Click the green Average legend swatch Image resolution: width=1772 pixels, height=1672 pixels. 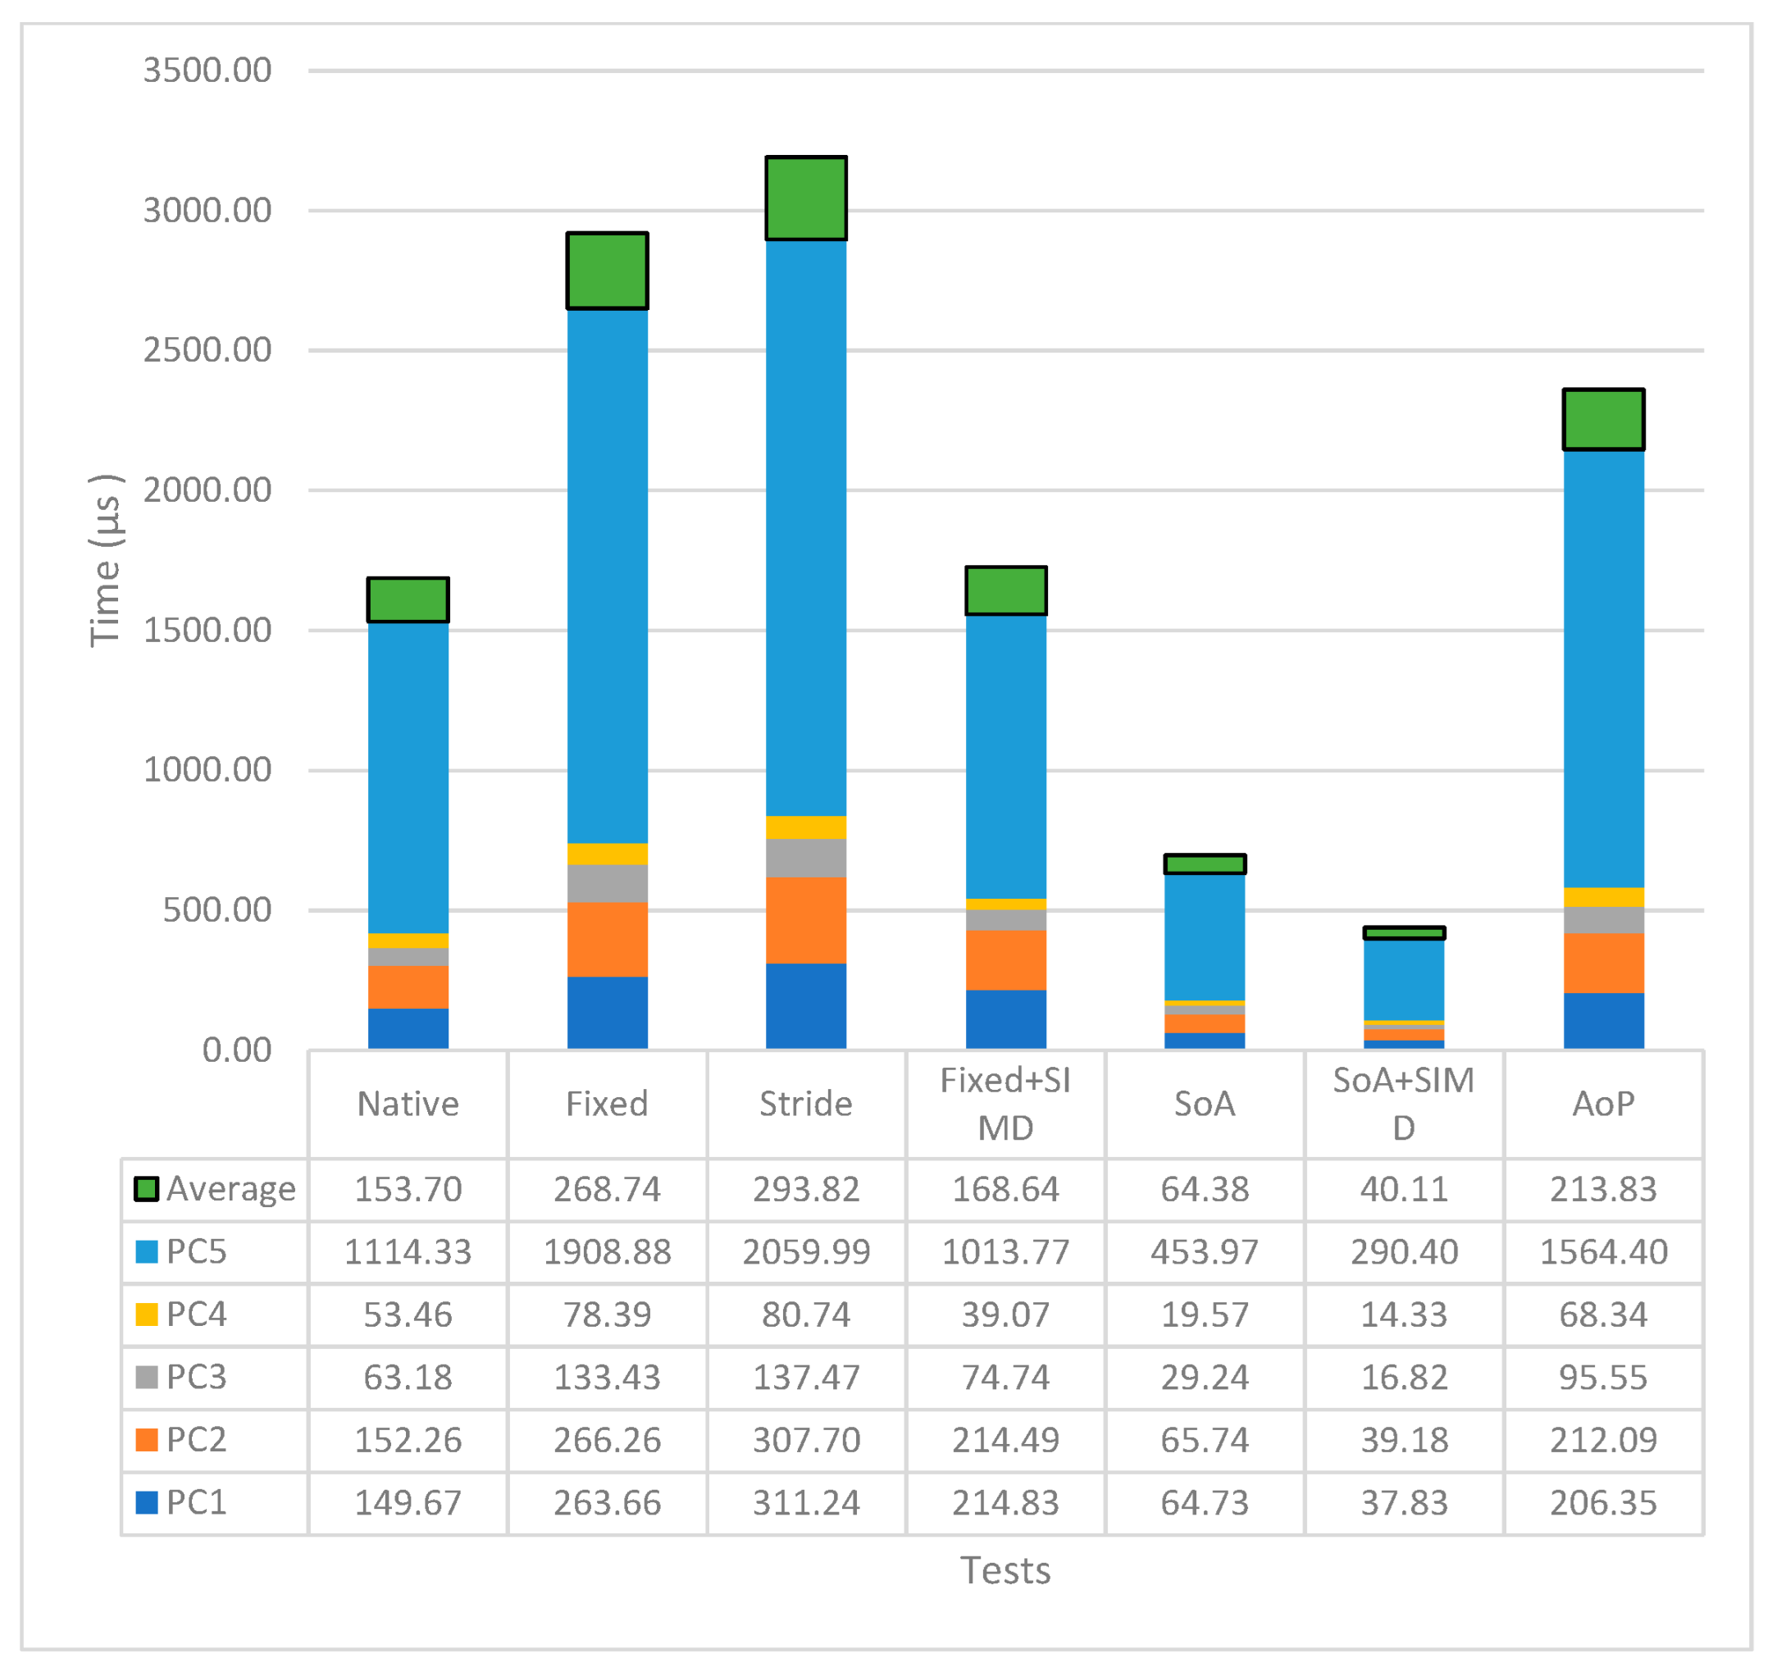point(146,1189)
